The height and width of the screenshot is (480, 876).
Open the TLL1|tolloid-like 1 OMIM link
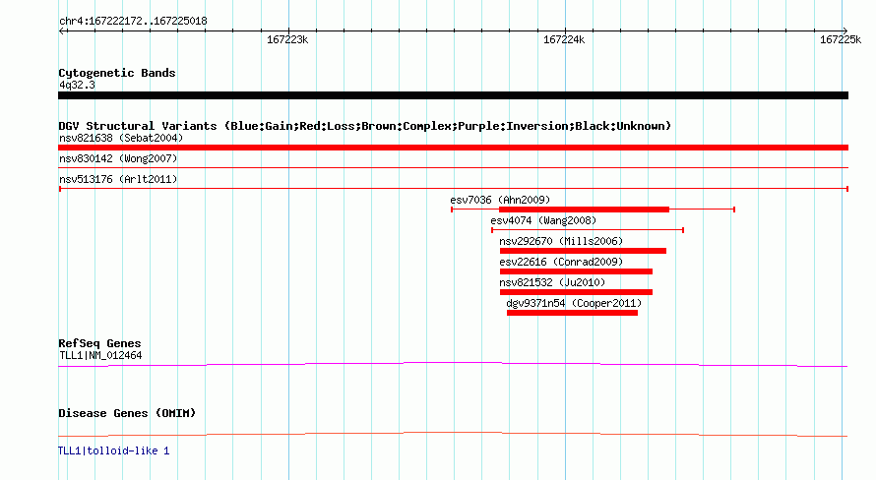[114, 450]
